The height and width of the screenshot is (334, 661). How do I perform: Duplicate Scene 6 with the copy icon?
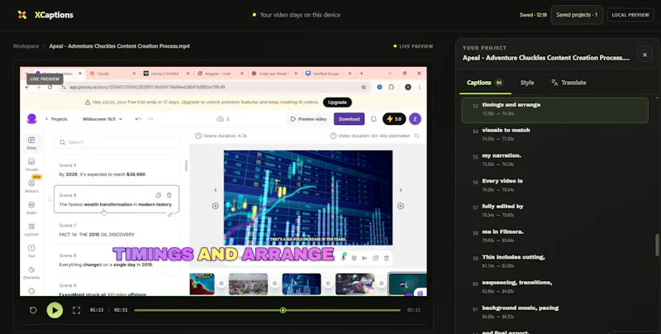coord(158,195)
